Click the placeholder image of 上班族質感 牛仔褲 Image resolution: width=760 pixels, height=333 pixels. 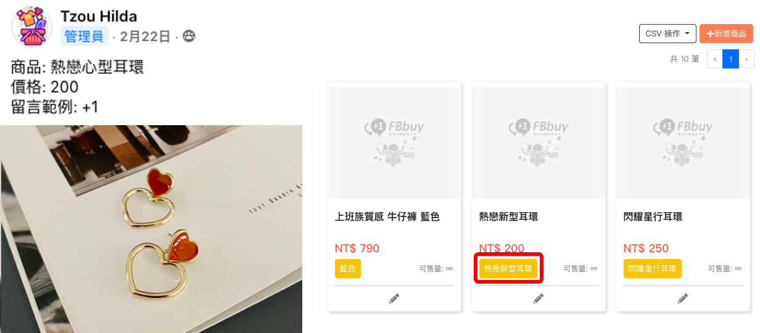pyautogui.click(x=394, y=143)
